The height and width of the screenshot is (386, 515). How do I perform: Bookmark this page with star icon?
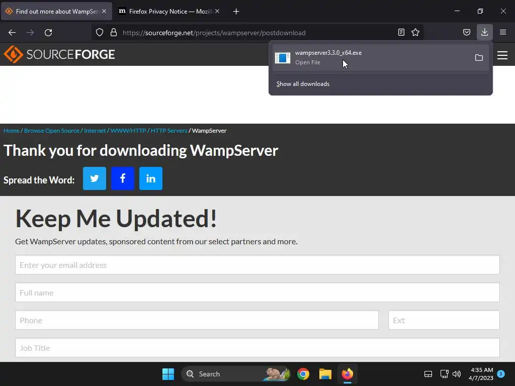click(x=415, y=32)
